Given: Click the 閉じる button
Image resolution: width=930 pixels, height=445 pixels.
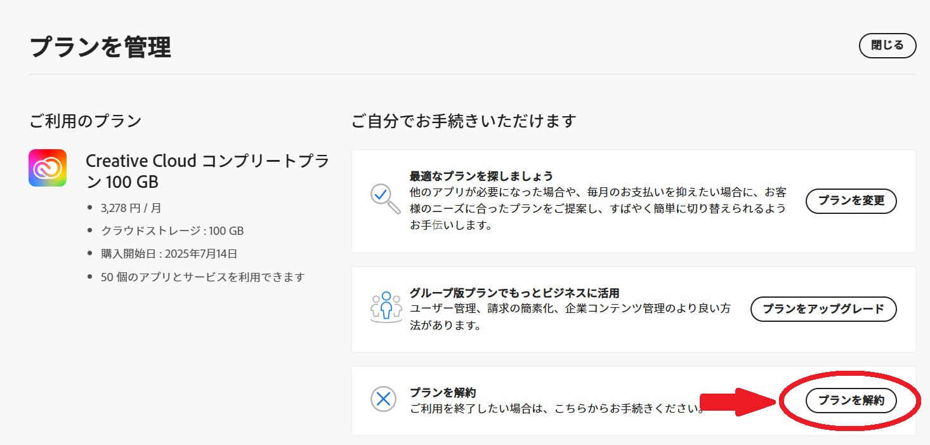Looking at the screenshot, I should pyautogui.click(x=887, y=46).
